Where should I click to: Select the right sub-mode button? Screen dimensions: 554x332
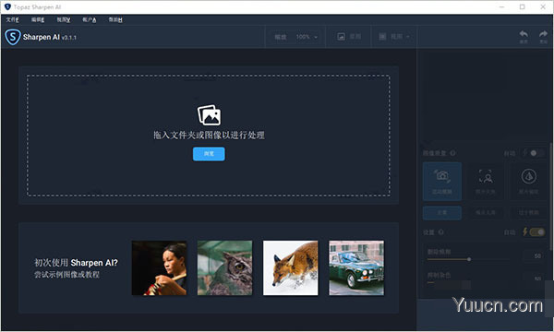pyautogui.click(x=528, y=213)
